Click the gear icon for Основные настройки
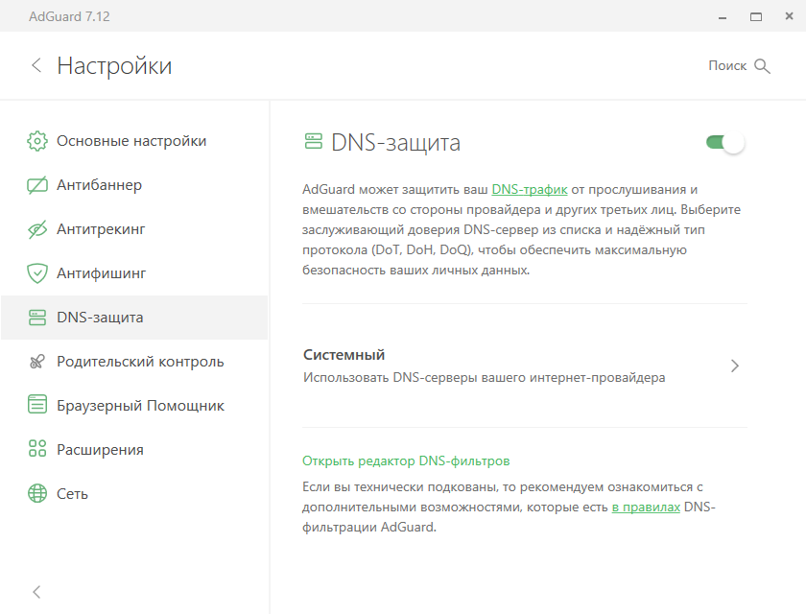This screenshot has width=806, height=614. point(37,141)
